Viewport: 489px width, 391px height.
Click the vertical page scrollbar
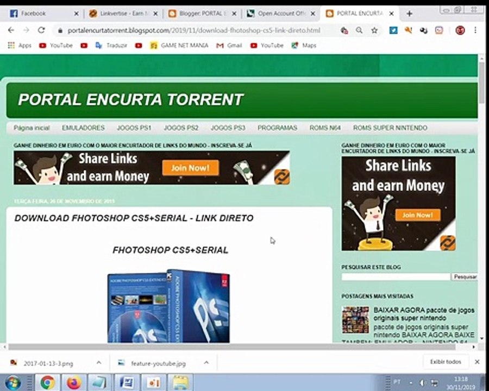coord(482,83)
